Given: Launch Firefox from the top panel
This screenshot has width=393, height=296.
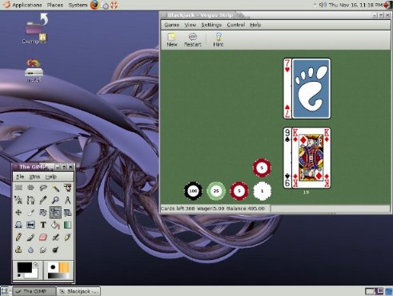Looking at the screenshot, I should pyautogui.click(x=94, y=5).
